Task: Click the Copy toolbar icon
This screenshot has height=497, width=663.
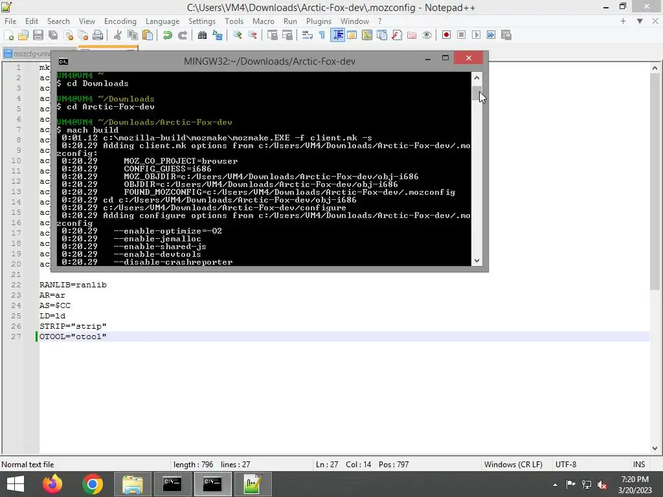Action: coord(133,35)
